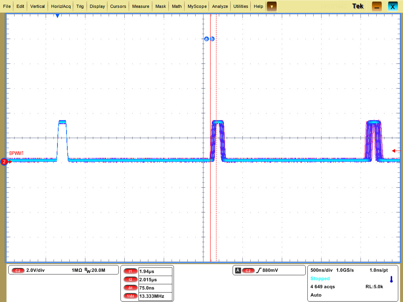403x302 pixels.
Task: Open the Vertical menu
Action: (x=37, y=6)
